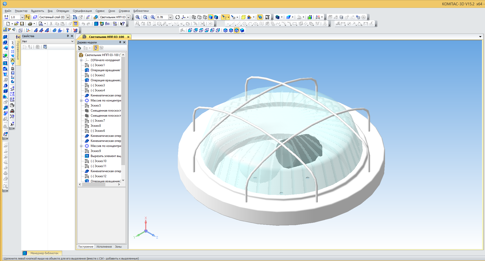Click the red-crossed cube icon in third toolbar row
The height and width of the screenshot is (261, 485).
[x=75, y=30]
